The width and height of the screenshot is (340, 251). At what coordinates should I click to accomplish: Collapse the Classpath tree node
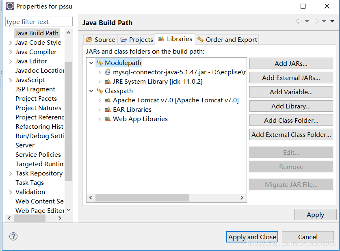click(x=91, y=91)
